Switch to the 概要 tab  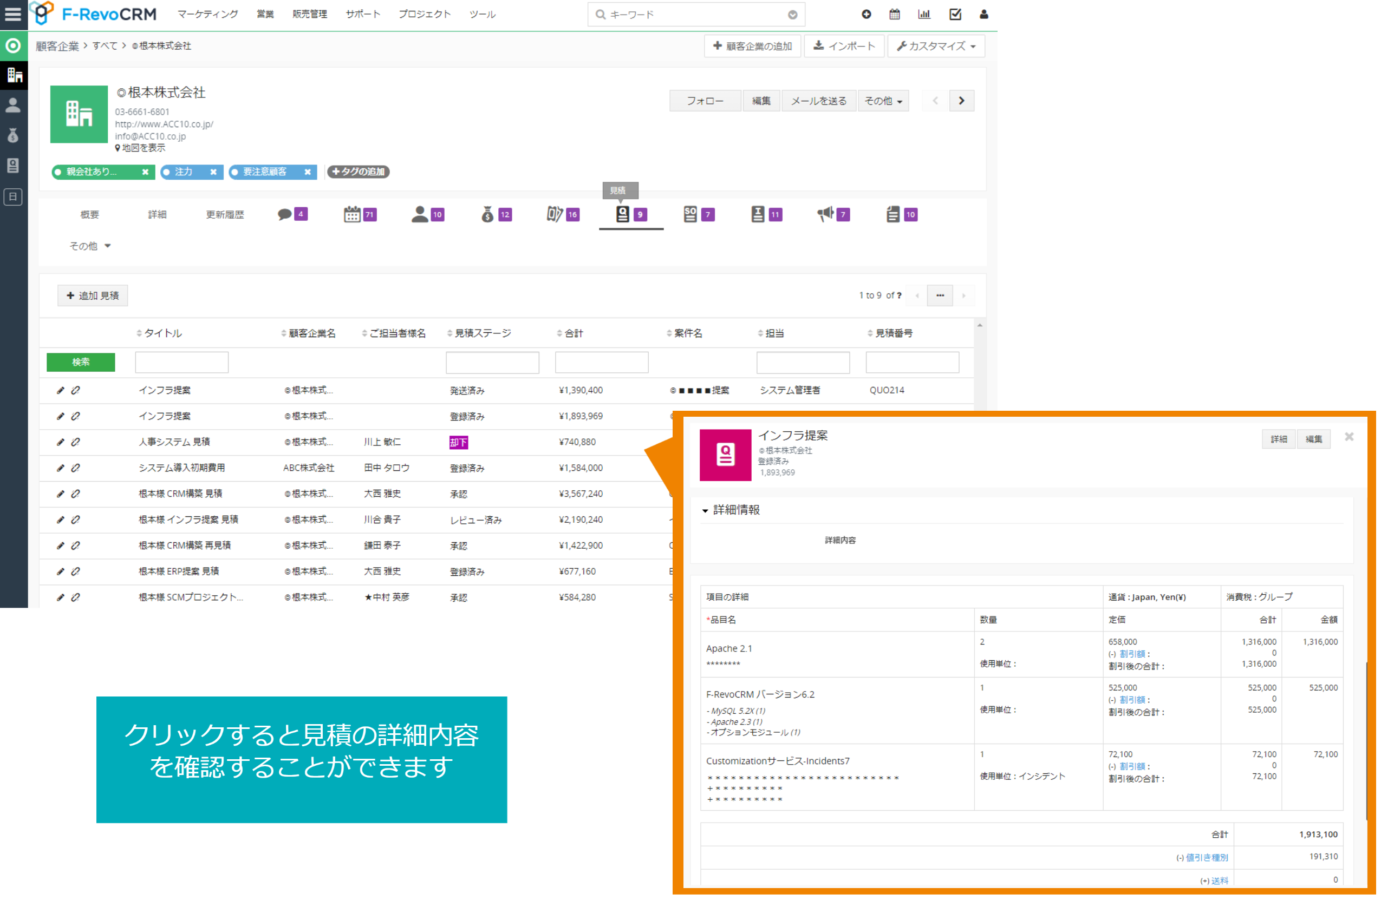[x=90, y=214]
